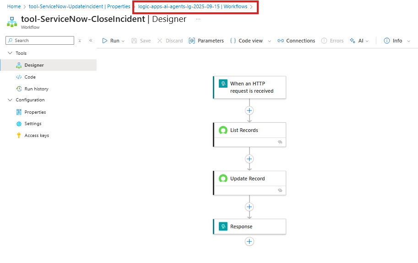Screen dimensions: 418x263
Task: Open Run history in sidebar
Action: click(36, 89)
